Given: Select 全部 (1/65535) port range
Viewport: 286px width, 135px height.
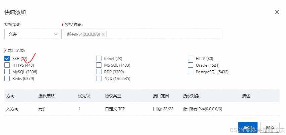Looking at the screenshot, I should [99, 78].
